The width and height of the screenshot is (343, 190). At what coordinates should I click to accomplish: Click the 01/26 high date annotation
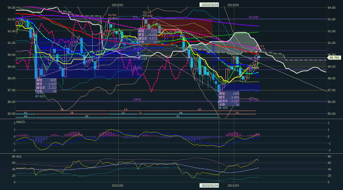(x=112, y=15)
